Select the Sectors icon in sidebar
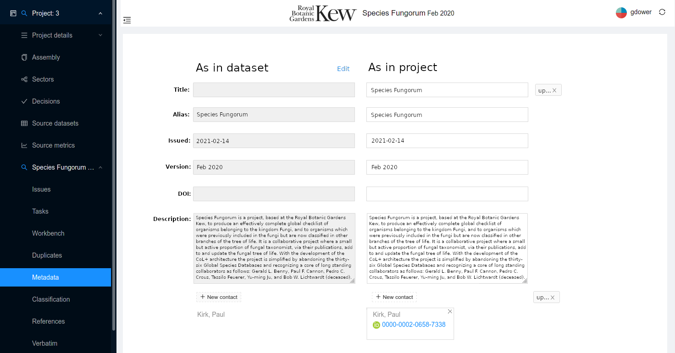 (x=24, y=79)
